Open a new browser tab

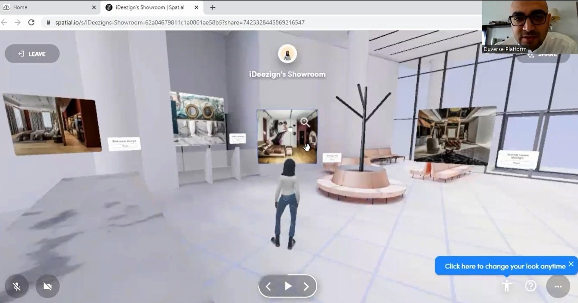click(213, 7)
